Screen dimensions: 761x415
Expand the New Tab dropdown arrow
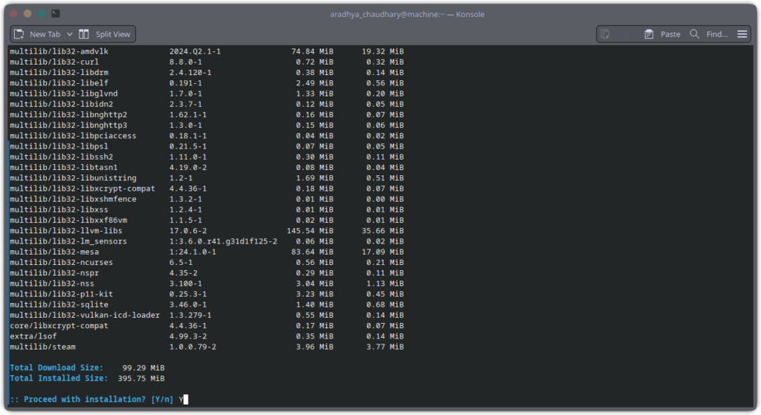point(69,34)
